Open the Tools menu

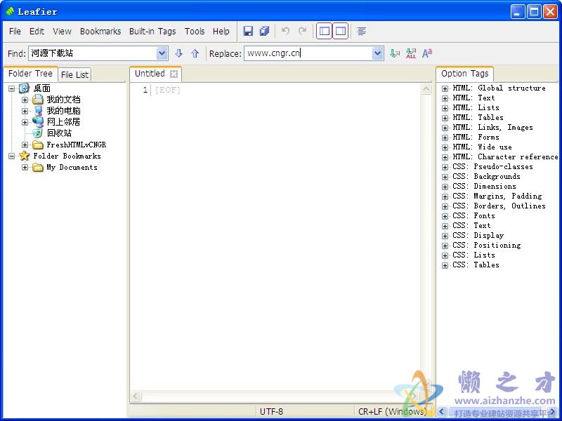195,31
